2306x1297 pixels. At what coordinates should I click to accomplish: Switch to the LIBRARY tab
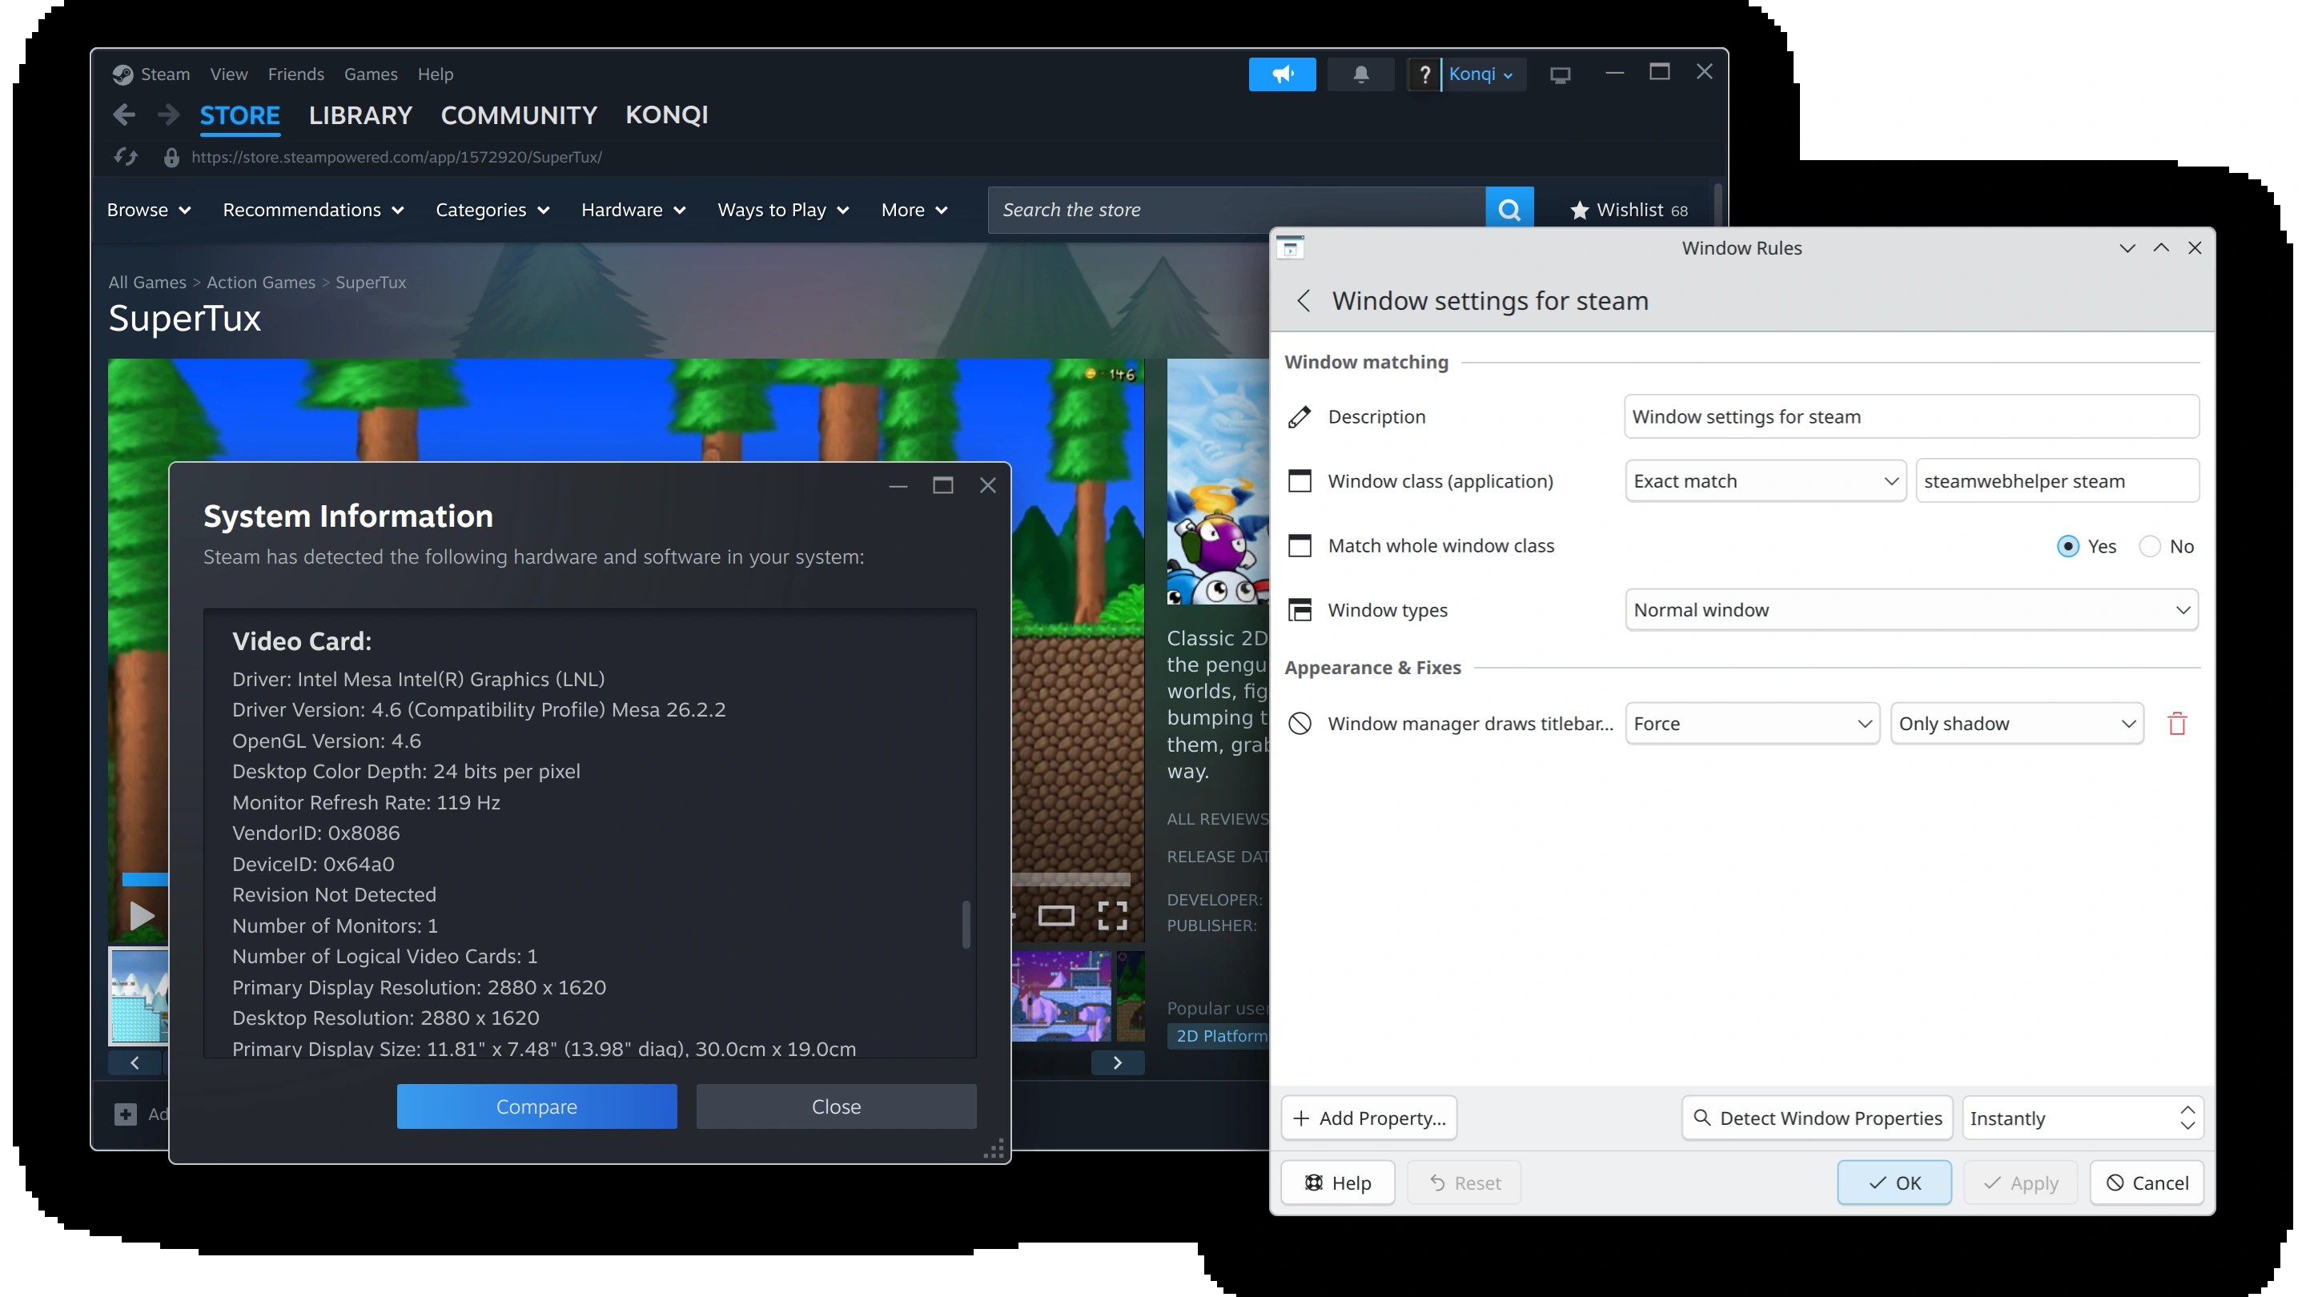(360, 115)
